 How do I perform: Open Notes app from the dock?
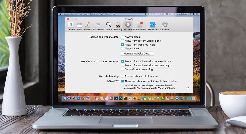click(x=102, y=98)
